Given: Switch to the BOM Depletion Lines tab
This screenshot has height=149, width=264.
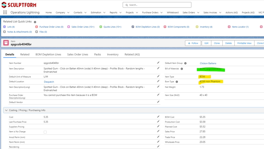Looking at the screenshot, I should point(48,54).
